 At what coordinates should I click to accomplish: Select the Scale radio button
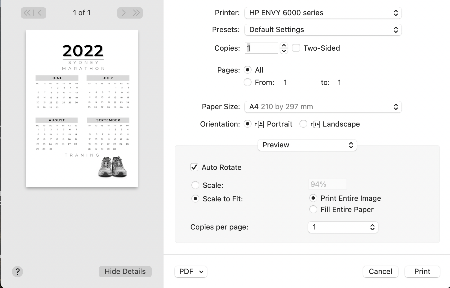pos(195,185)
